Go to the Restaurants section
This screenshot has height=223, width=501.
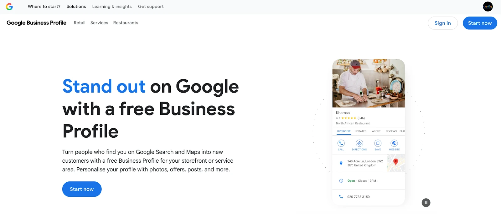[x=126, y=23]
